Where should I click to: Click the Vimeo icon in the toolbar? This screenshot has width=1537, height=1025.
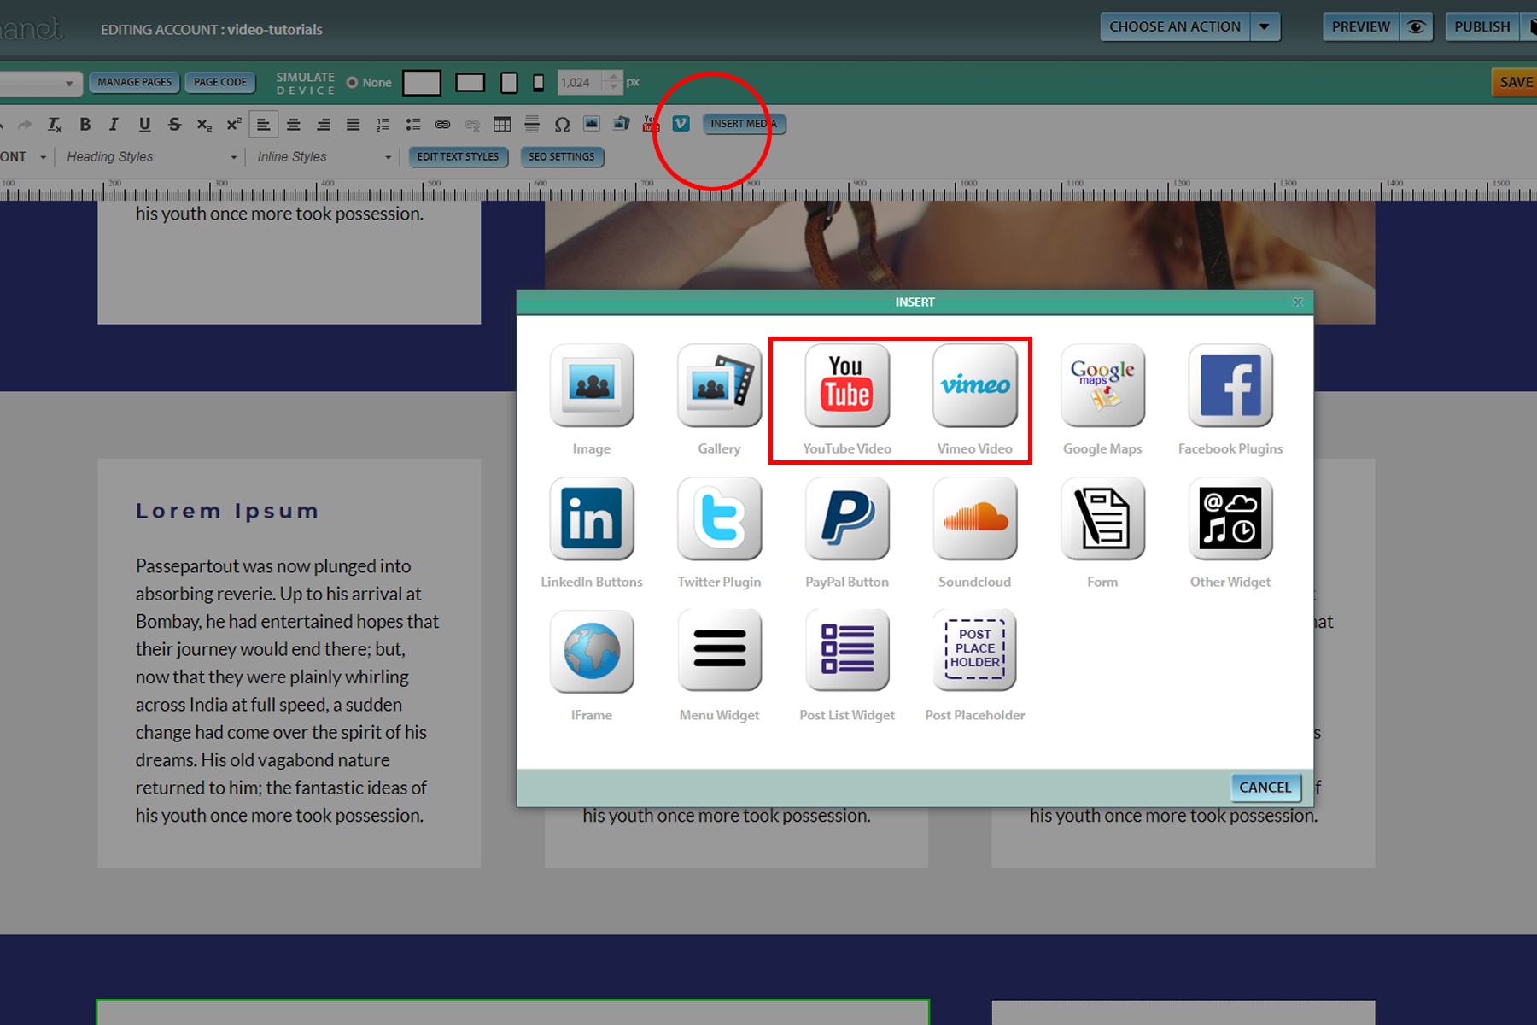pos(681,124)
